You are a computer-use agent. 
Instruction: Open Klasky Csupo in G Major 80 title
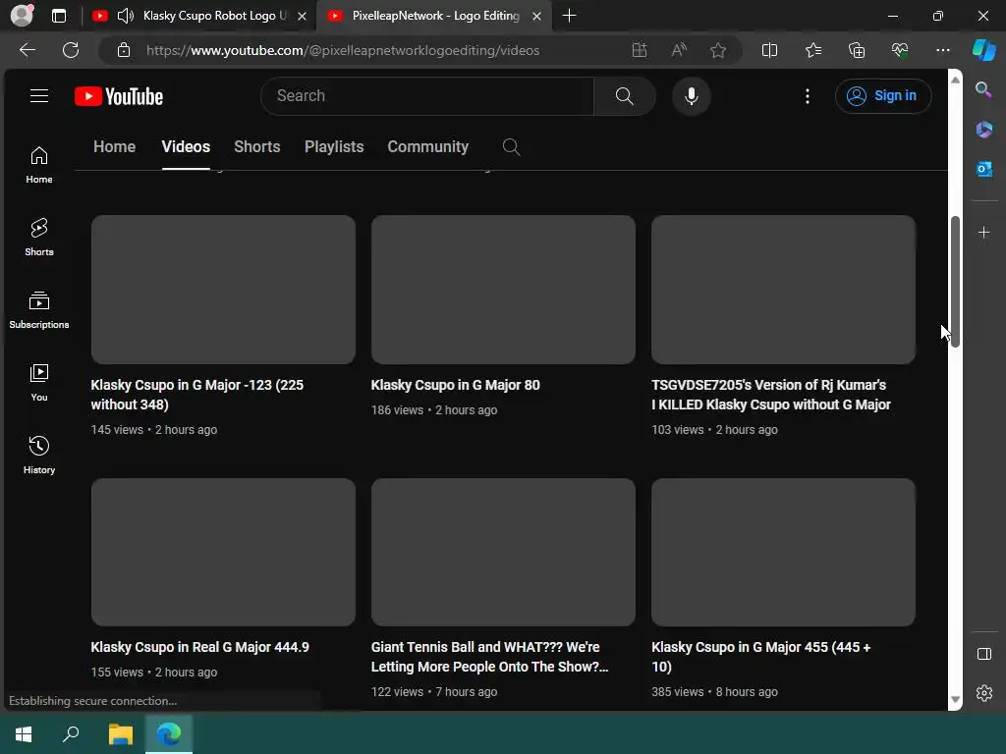pos(456,385)
